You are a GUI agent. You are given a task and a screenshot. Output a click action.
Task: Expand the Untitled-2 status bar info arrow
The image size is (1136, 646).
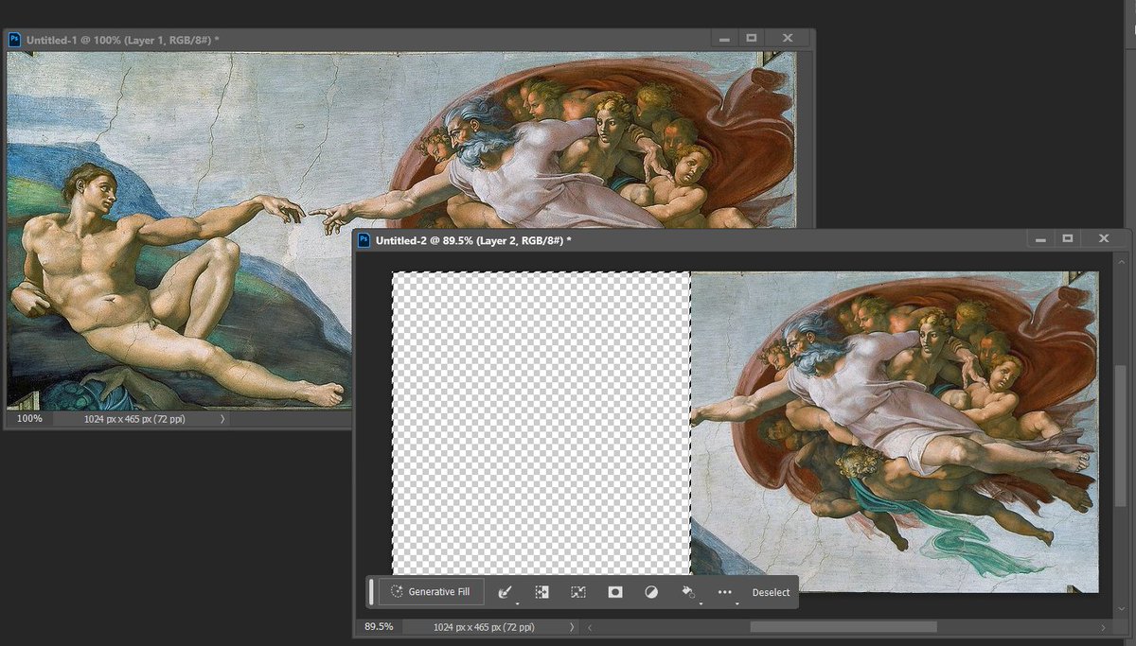pyautogui.click(x=572, y=627)
